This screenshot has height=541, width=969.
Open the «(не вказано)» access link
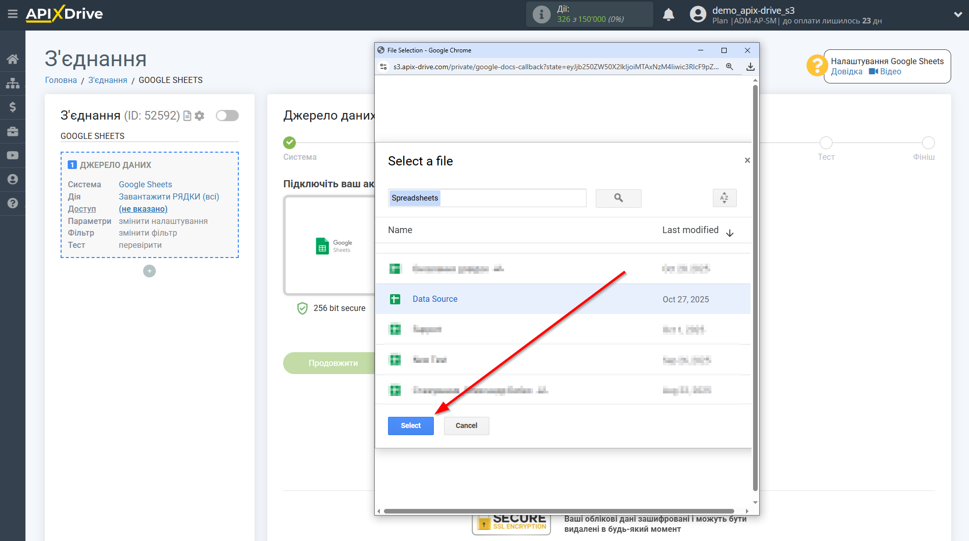coord(143,209)
